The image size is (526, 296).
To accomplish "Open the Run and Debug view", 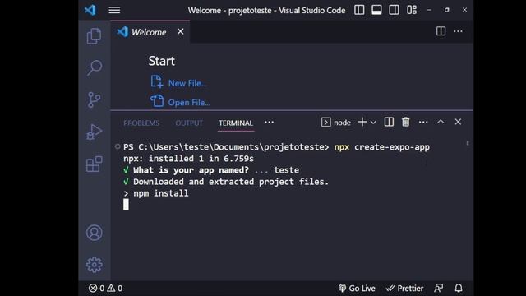I will (94, 132).
